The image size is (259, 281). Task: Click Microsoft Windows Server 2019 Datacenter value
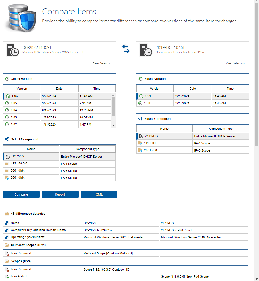coord(191,237)
